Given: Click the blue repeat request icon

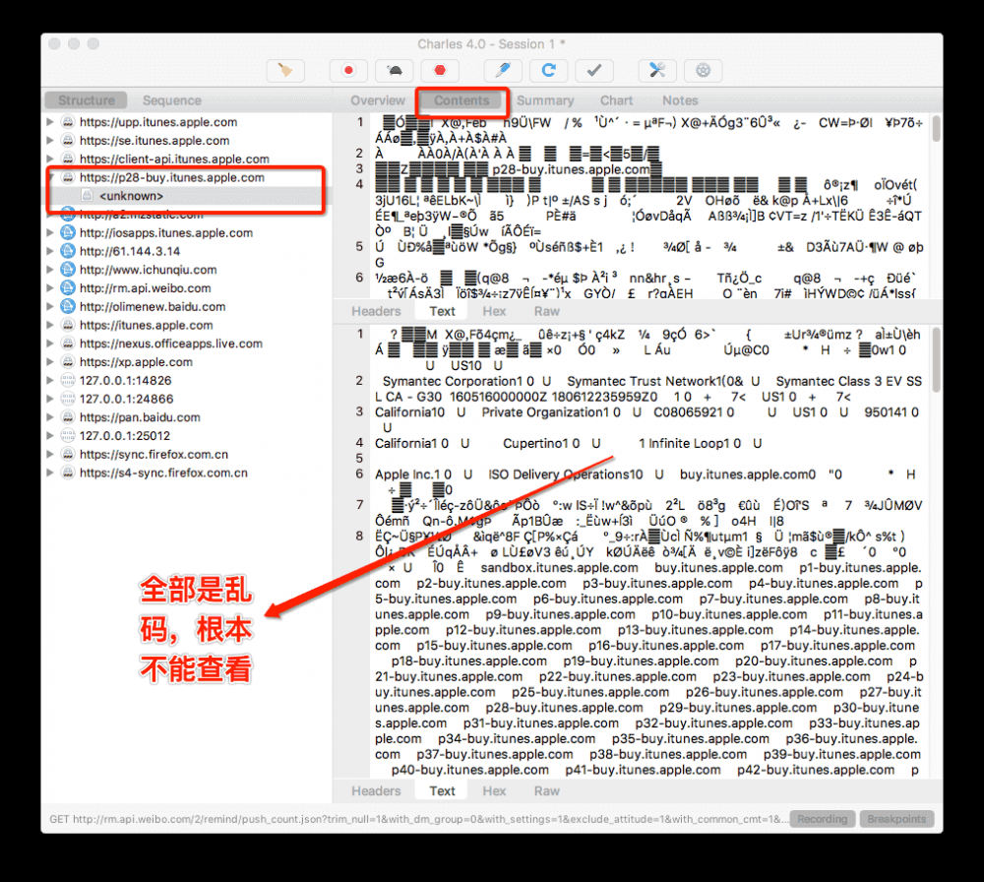Looking at the screenshot, I should [x=548, y=70].
